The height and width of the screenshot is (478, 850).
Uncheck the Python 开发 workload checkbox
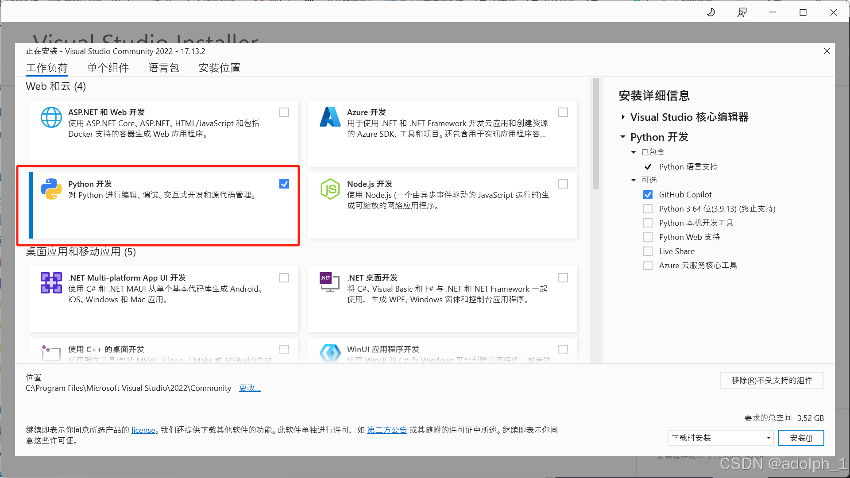[x=284, y=184]
